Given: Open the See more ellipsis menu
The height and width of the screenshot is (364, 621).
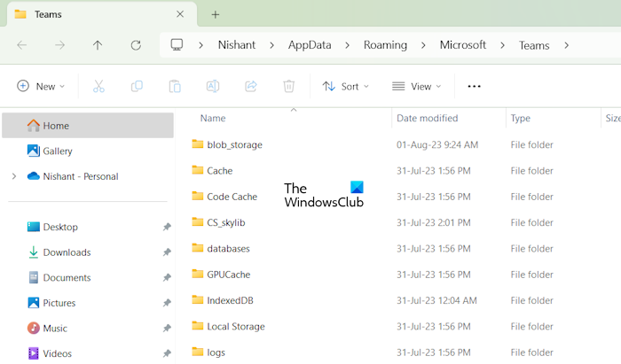Looking at the screenshot, I should (x=474, y=86).
